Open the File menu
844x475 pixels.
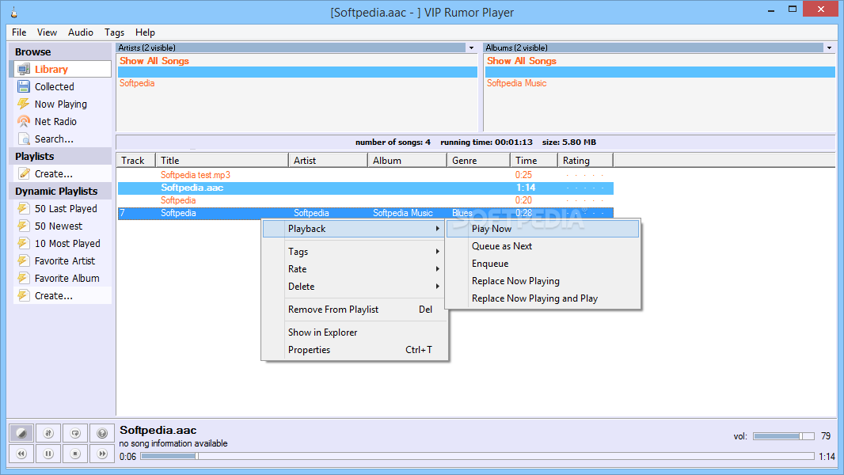[x=19, y=32]
